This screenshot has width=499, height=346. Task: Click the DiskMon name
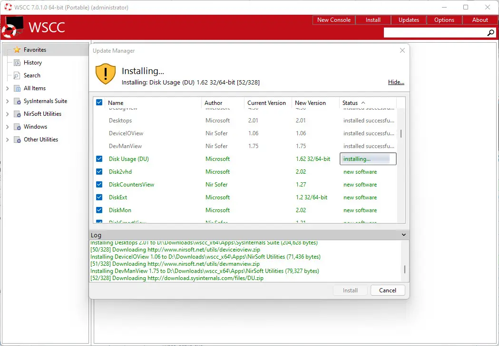tap(120, 210)
